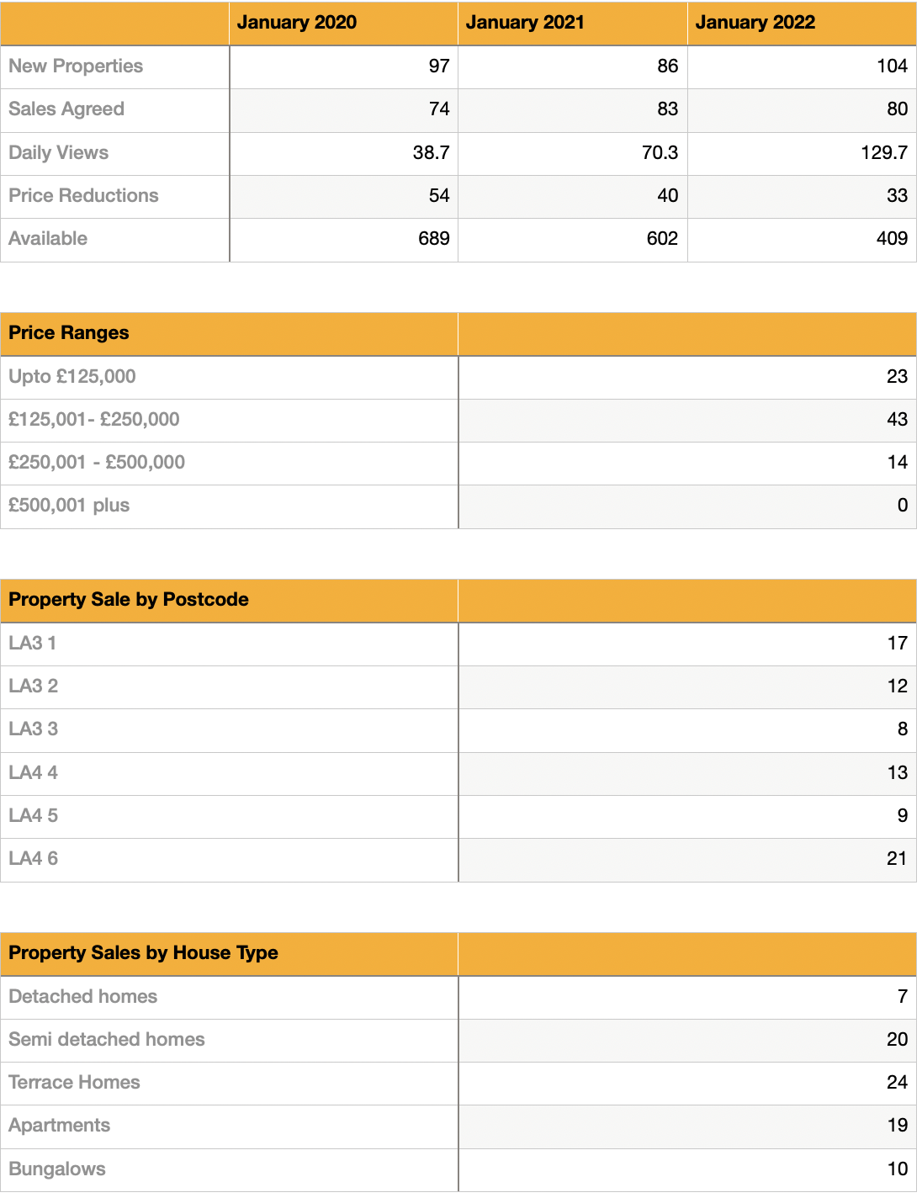Click Sales Agreed value for January 2021
The image size is (922, 1198).
coord(667,109)
